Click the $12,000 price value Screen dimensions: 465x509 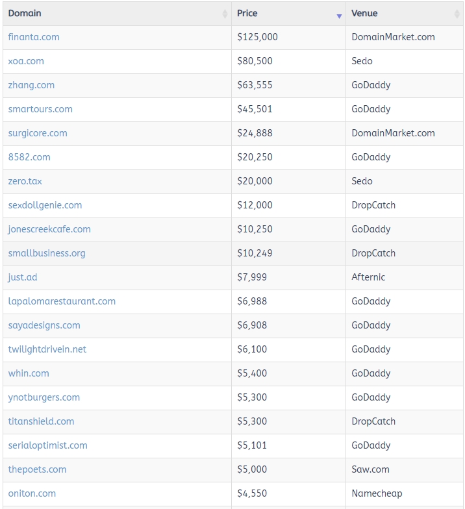[x=255, y=205]
